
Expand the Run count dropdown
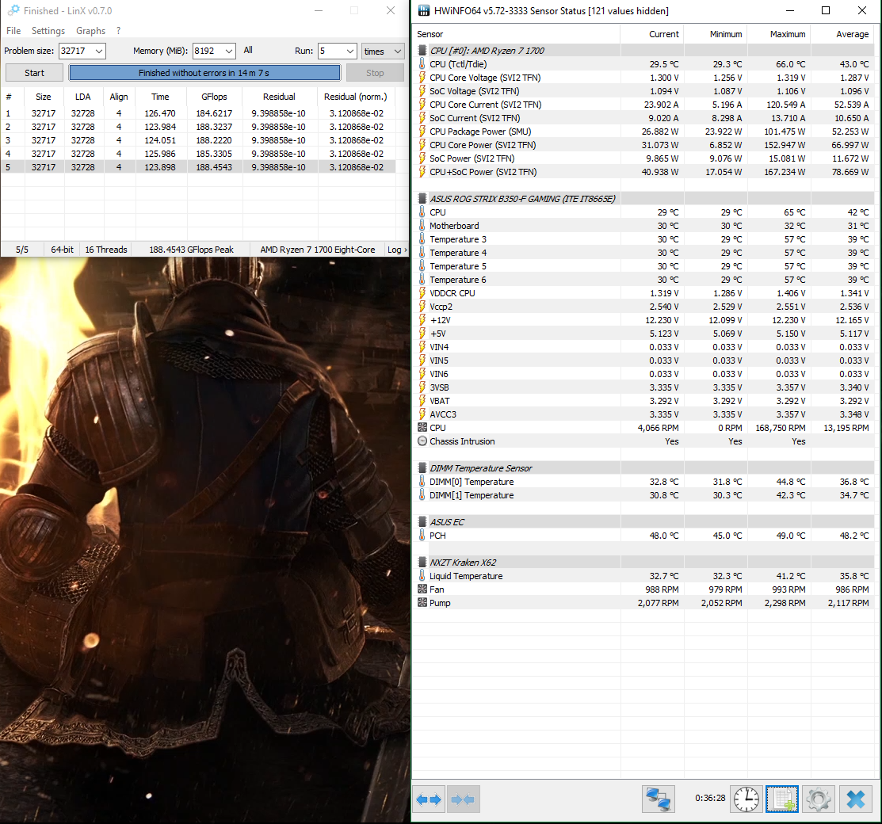(349, 51)
